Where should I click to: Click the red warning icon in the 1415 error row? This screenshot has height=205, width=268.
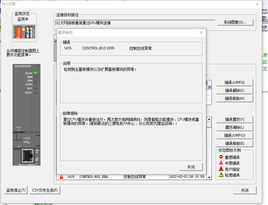61,177
